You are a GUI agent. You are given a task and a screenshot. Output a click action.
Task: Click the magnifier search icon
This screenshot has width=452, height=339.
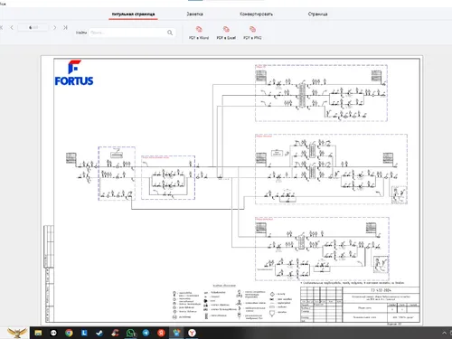click(x=170, y=33)
